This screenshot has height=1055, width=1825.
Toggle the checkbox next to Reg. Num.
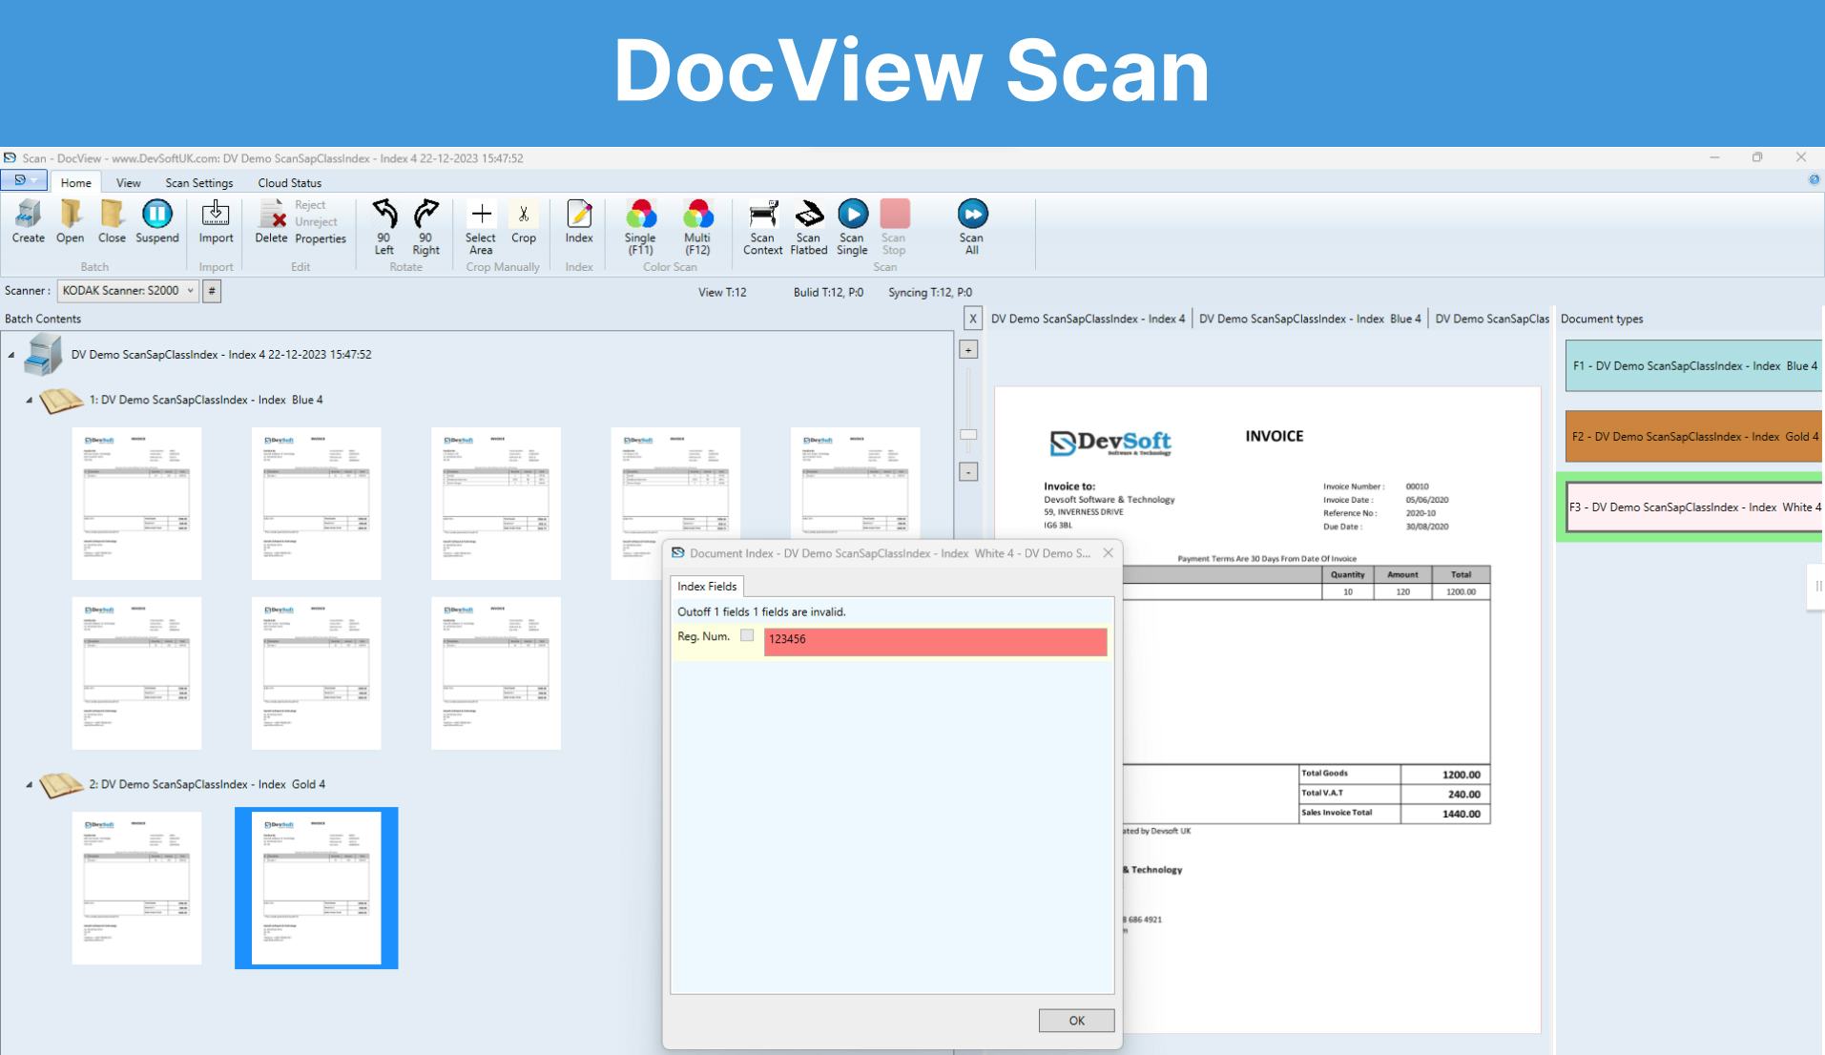pos(747,637)
